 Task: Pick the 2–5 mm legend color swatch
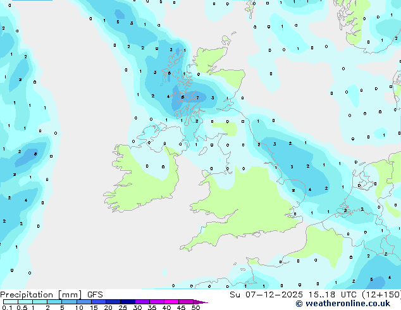pos(54,302)
